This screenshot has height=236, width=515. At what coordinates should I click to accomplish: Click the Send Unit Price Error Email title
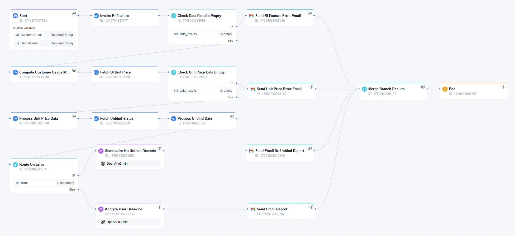(279, 89)
